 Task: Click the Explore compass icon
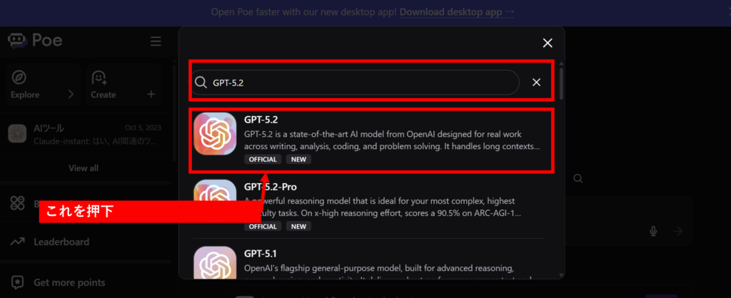point(19,77)
